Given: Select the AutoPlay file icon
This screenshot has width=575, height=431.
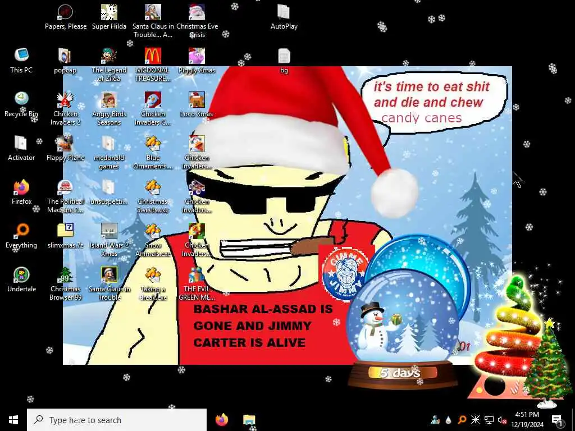Looking at the screenshot, I should [284, 17].
